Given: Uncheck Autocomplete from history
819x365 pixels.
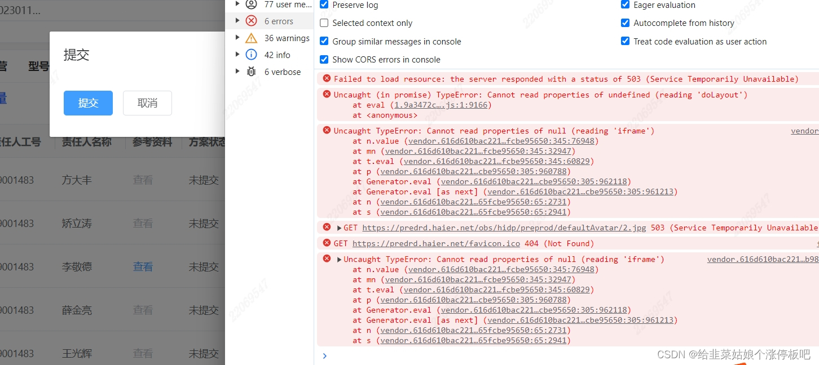Looking at the screenshot, I should (625, 23).
